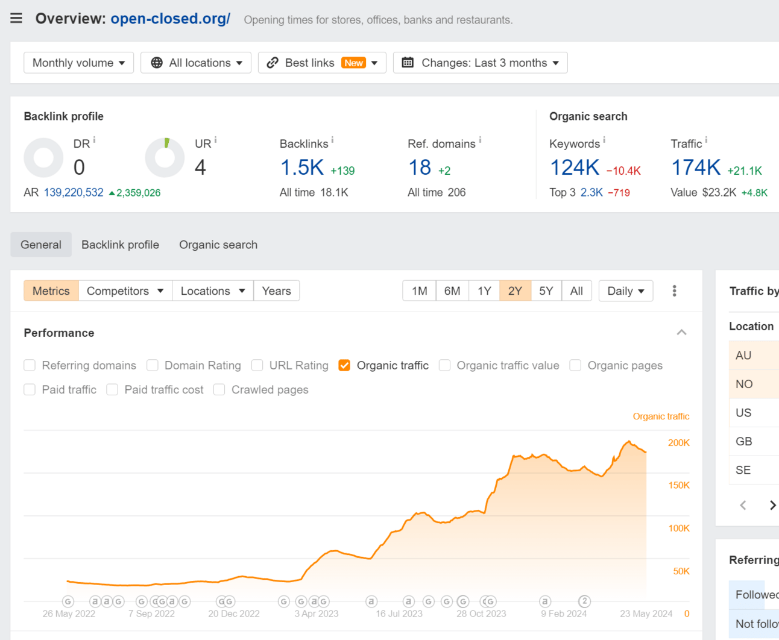Screen dimensions: 779x640
Task: Click the Backlinks info icon
Action: (x=332, y=140)
